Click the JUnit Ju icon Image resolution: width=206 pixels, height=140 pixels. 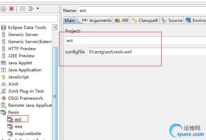(4, 84)
